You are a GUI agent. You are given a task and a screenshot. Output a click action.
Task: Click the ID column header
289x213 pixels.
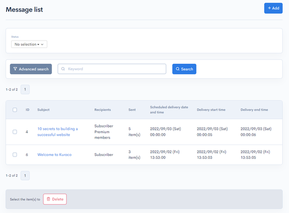coord(27,110)
